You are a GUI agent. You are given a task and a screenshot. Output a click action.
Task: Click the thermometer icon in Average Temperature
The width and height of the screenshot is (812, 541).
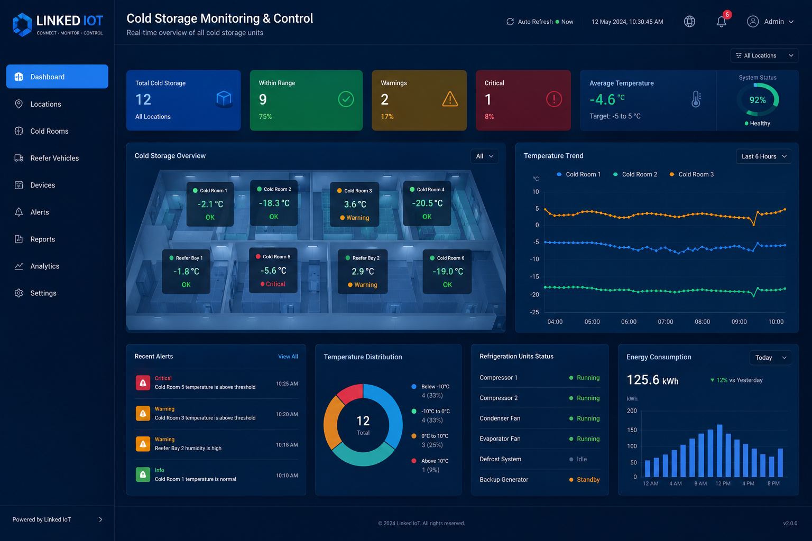[x=696, y=99]
